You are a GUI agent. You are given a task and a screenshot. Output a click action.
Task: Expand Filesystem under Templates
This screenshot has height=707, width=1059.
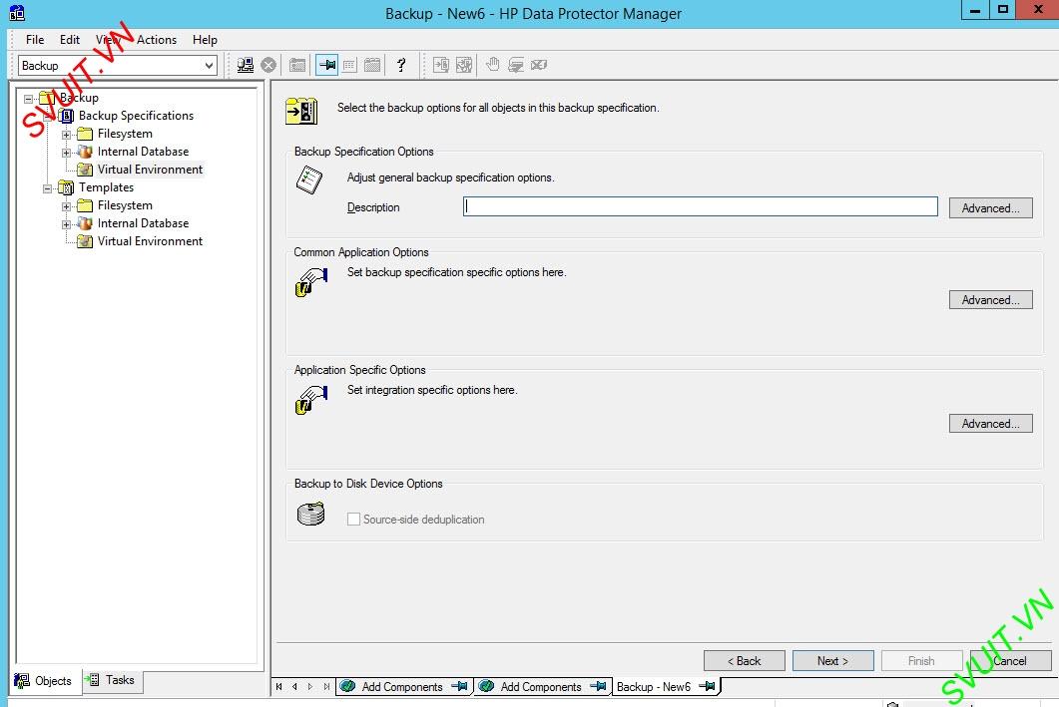coord(66,205)
